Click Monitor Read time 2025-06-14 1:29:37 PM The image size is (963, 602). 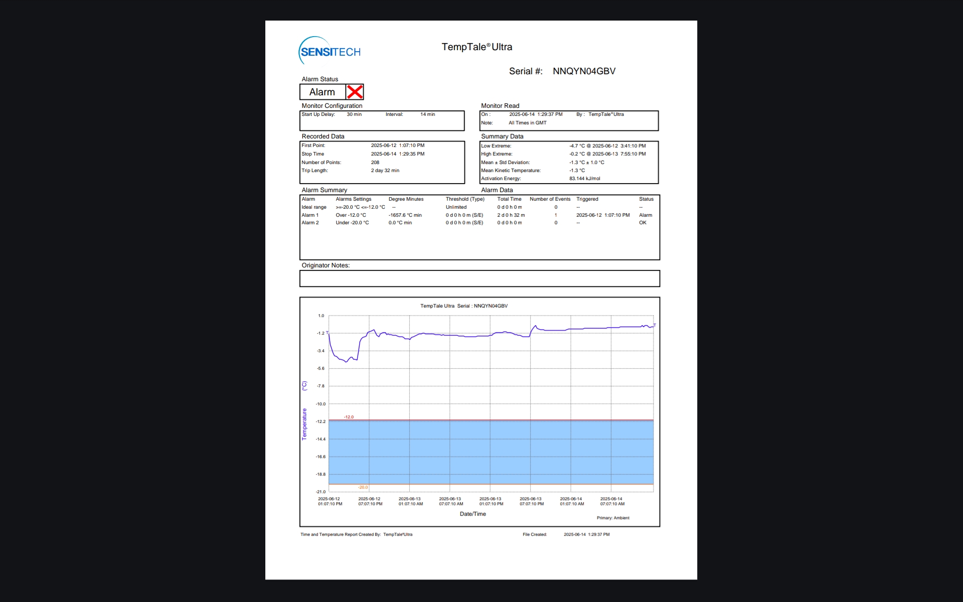(536, 114)
